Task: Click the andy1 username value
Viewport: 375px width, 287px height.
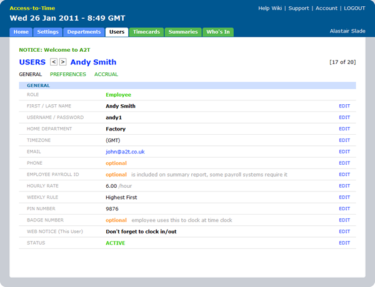Action: (114, 117)
